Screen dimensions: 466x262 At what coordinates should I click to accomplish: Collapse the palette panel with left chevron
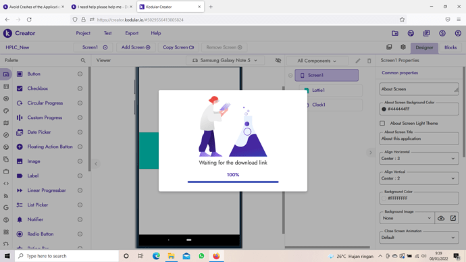(96, 163)
